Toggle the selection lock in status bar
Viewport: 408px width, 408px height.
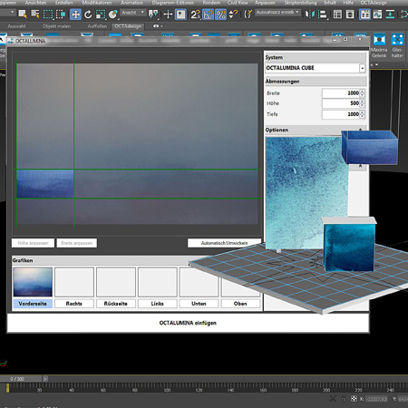(x=344, y=399)
